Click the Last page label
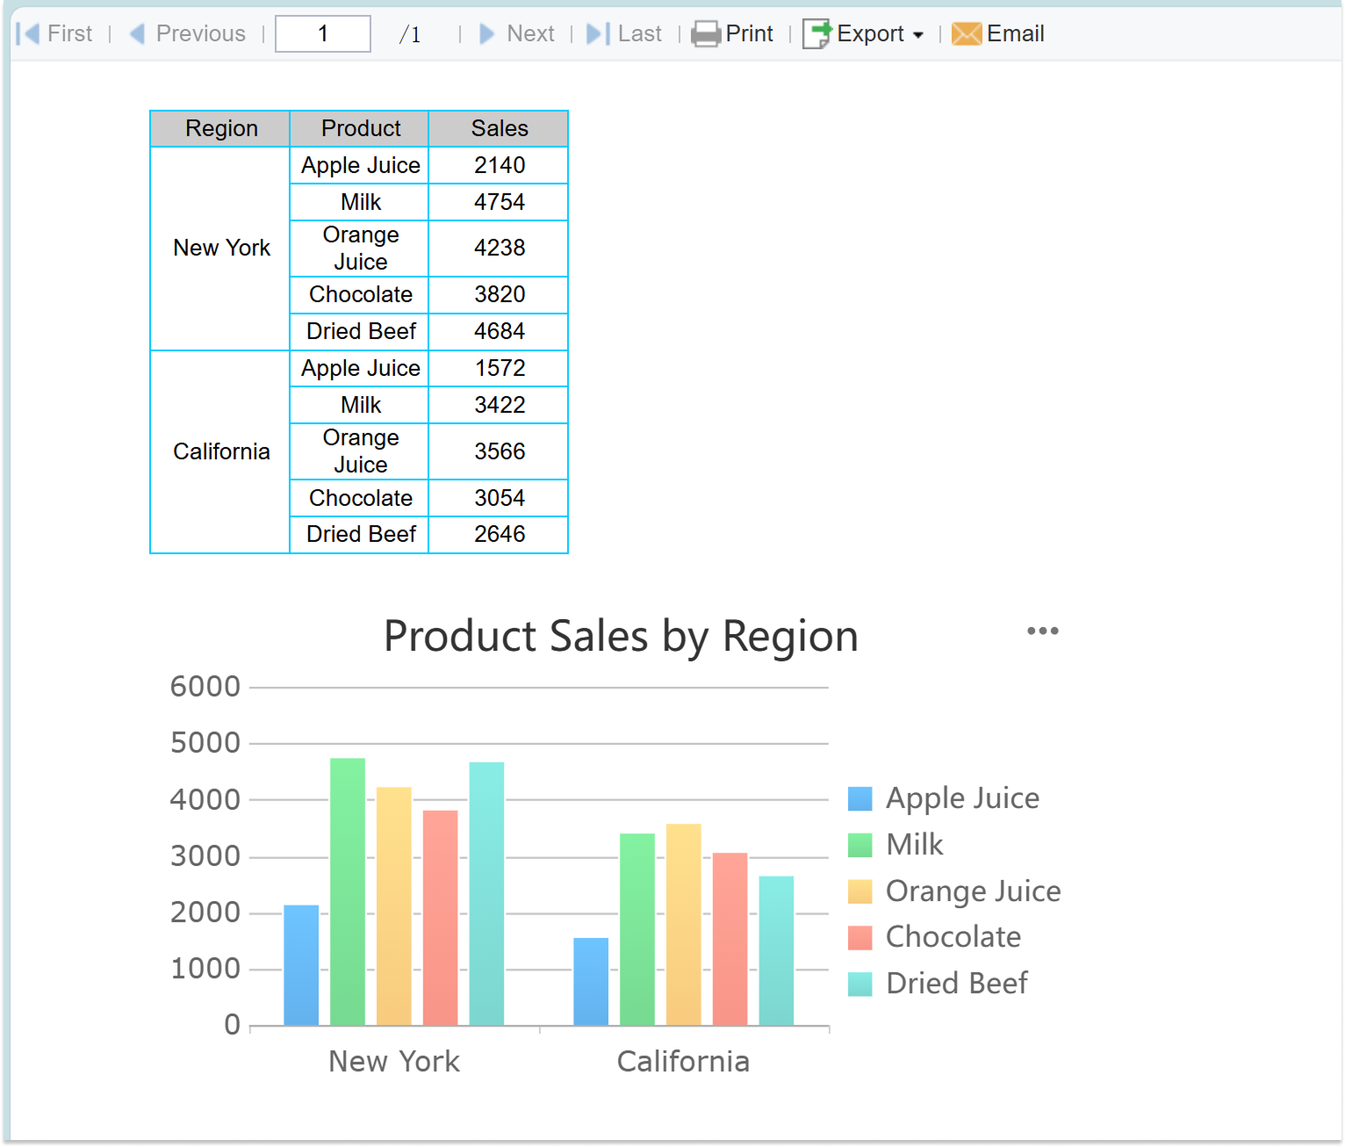Screen dimensions: 1345x1147 tap(640, 34)
